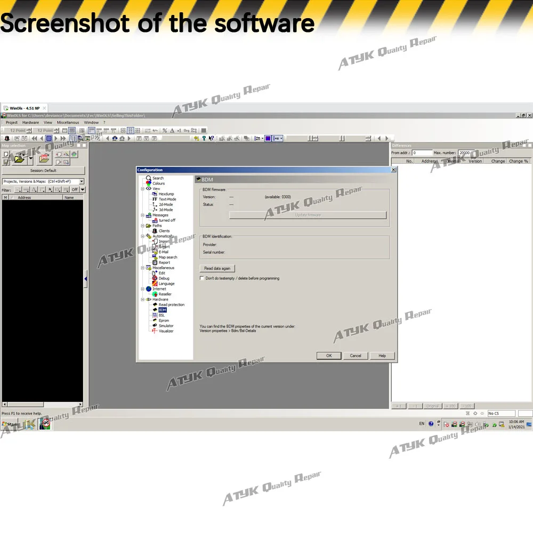Click the Change % column header in Differences
This screenshot has width=533, height=533.
[519, 161]
